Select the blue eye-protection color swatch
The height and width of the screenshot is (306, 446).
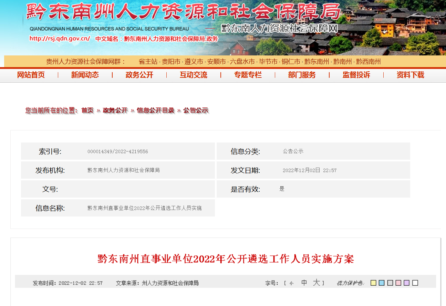pyautogui.click(x=382, y=283)
